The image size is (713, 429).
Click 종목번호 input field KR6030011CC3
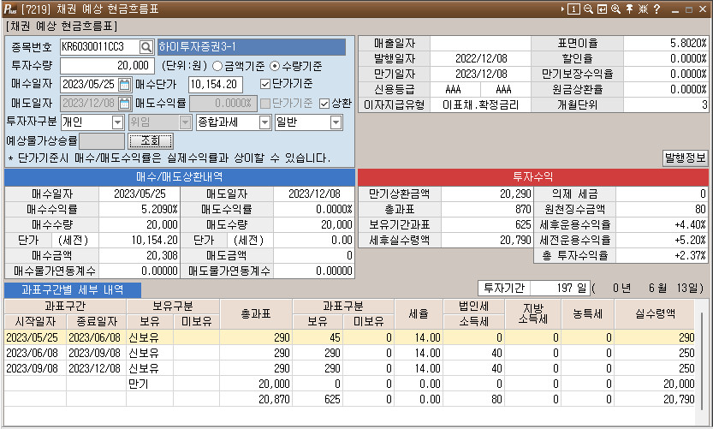99,47
